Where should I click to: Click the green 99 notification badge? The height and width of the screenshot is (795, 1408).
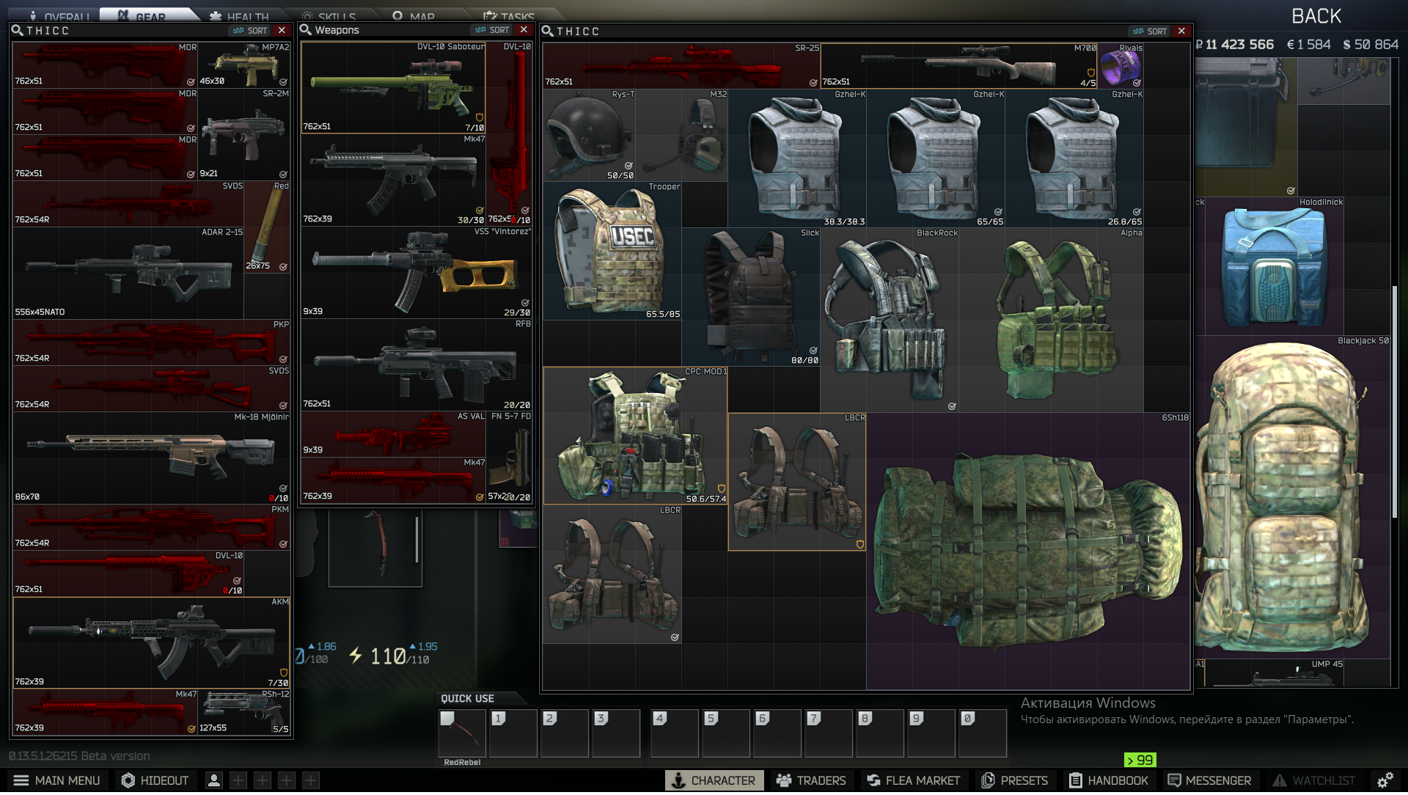[x=1140, y=760]
